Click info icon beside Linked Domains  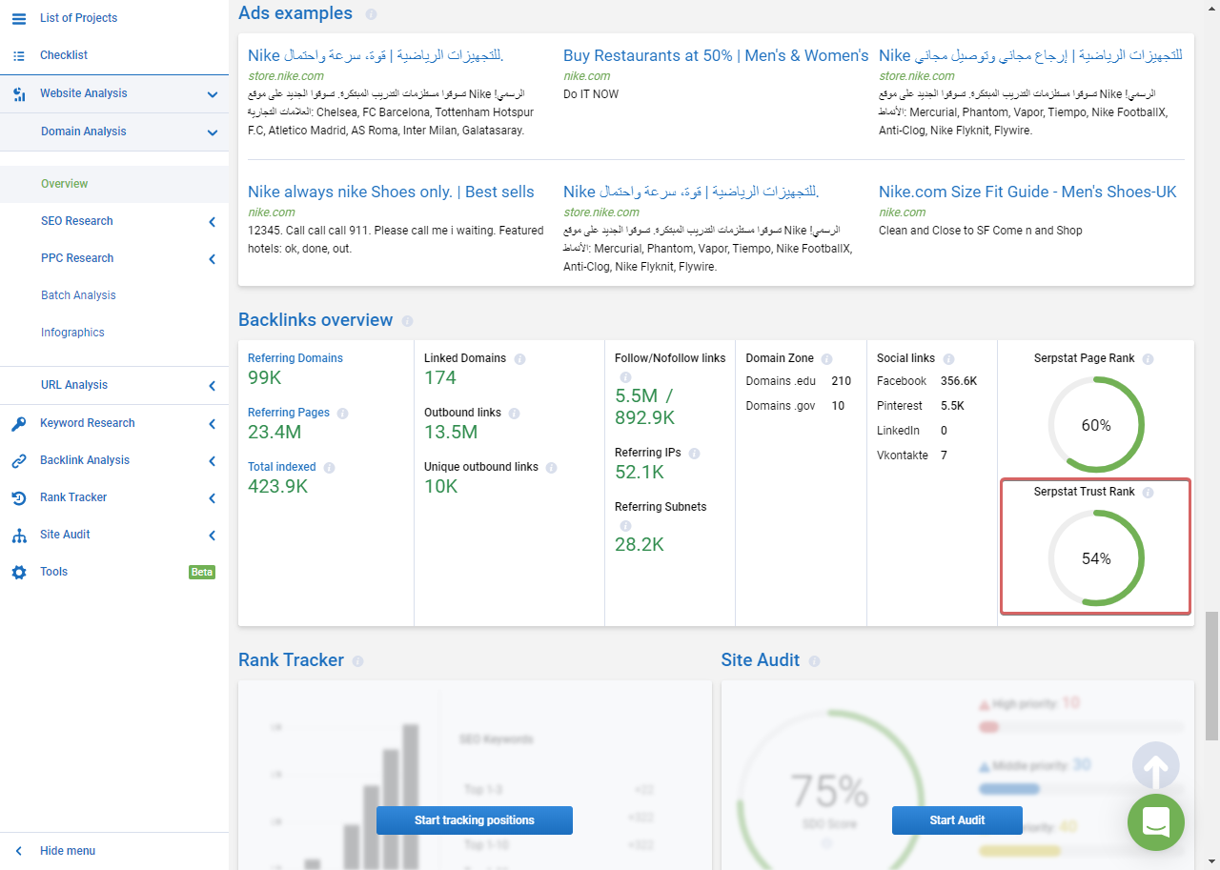pyautogui.click(x=519, y=359)
